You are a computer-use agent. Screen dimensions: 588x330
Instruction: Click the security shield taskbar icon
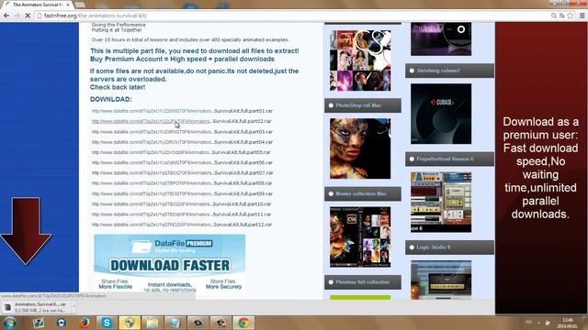(x=130, y=323)
